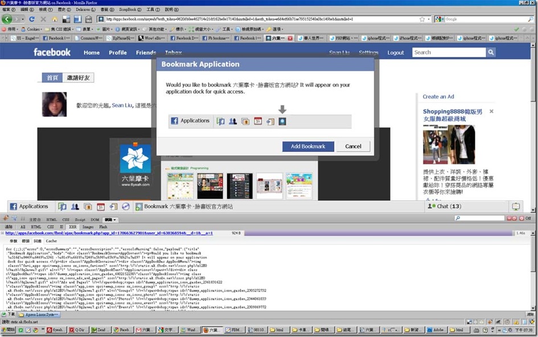Open 檔案 menu in menu bar

pos(8,9)
